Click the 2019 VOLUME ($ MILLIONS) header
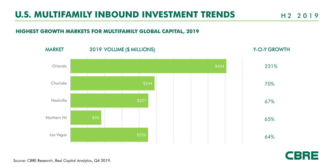 coord(122,50)
